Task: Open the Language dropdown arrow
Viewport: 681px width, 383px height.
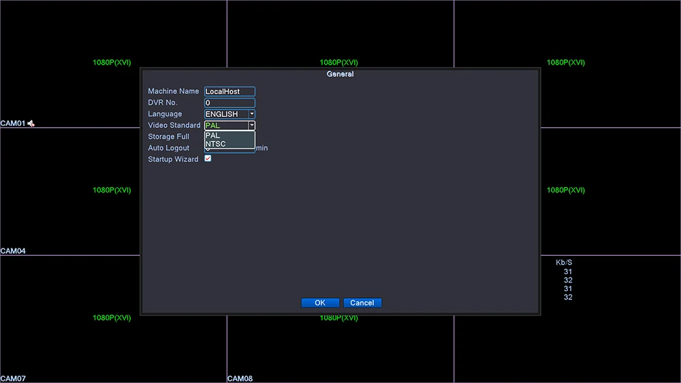Action: coord(251,114)
